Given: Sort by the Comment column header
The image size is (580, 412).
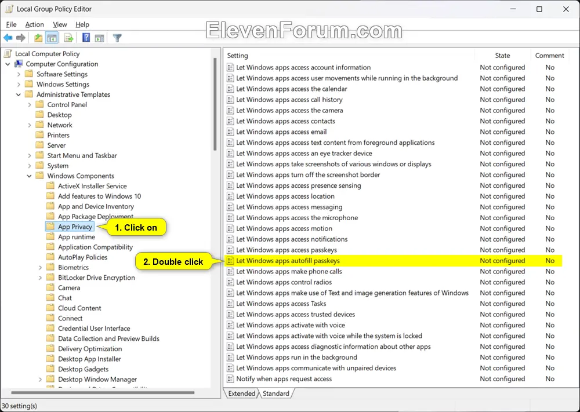Looking at the screenshot, I should pyautogui.click(x=549, y=56).
